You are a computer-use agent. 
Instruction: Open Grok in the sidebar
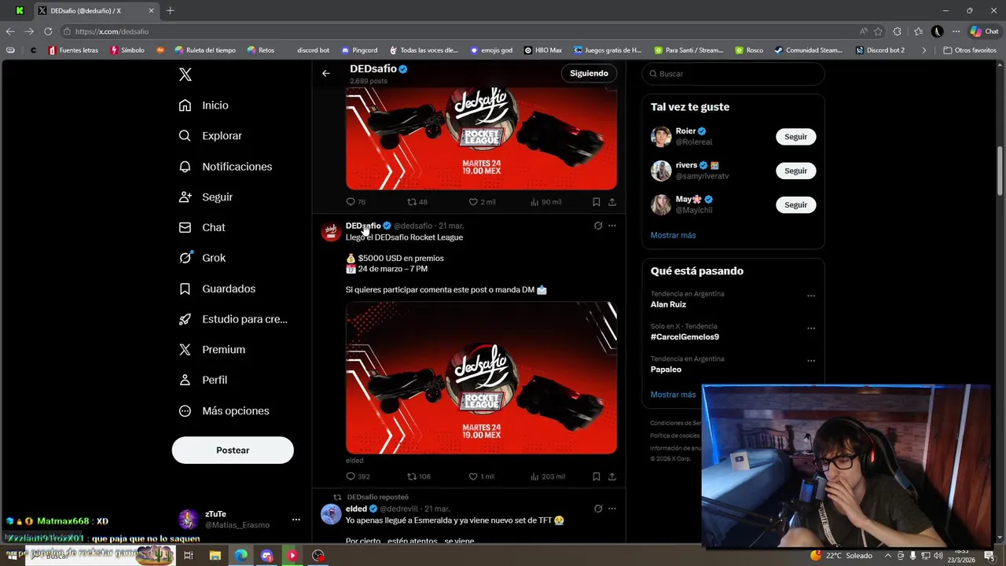click(x=202, y=258)
